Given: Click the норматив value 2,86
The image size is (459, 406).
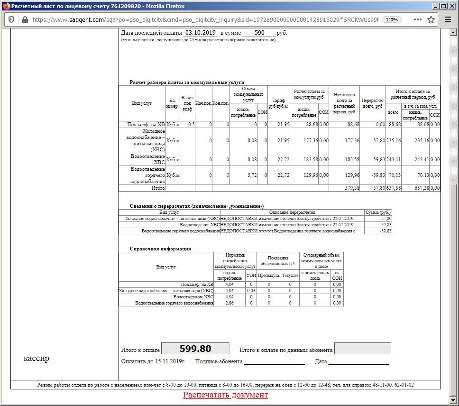Looking at the screenshot, I should click(x=229, y=303).
